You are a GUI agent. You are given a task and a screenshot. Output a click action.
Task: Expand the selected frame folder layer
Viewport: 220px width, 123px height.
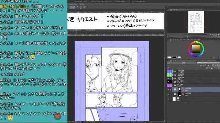[173, 90]
